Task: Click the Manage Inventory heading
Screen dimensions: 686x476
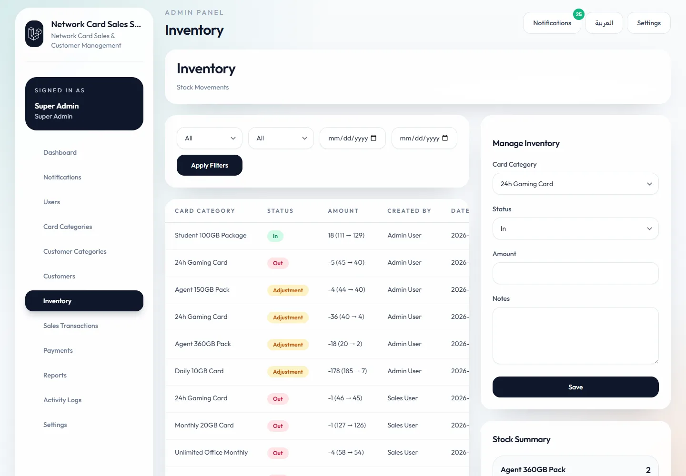Action: click(x=526, y=143)
